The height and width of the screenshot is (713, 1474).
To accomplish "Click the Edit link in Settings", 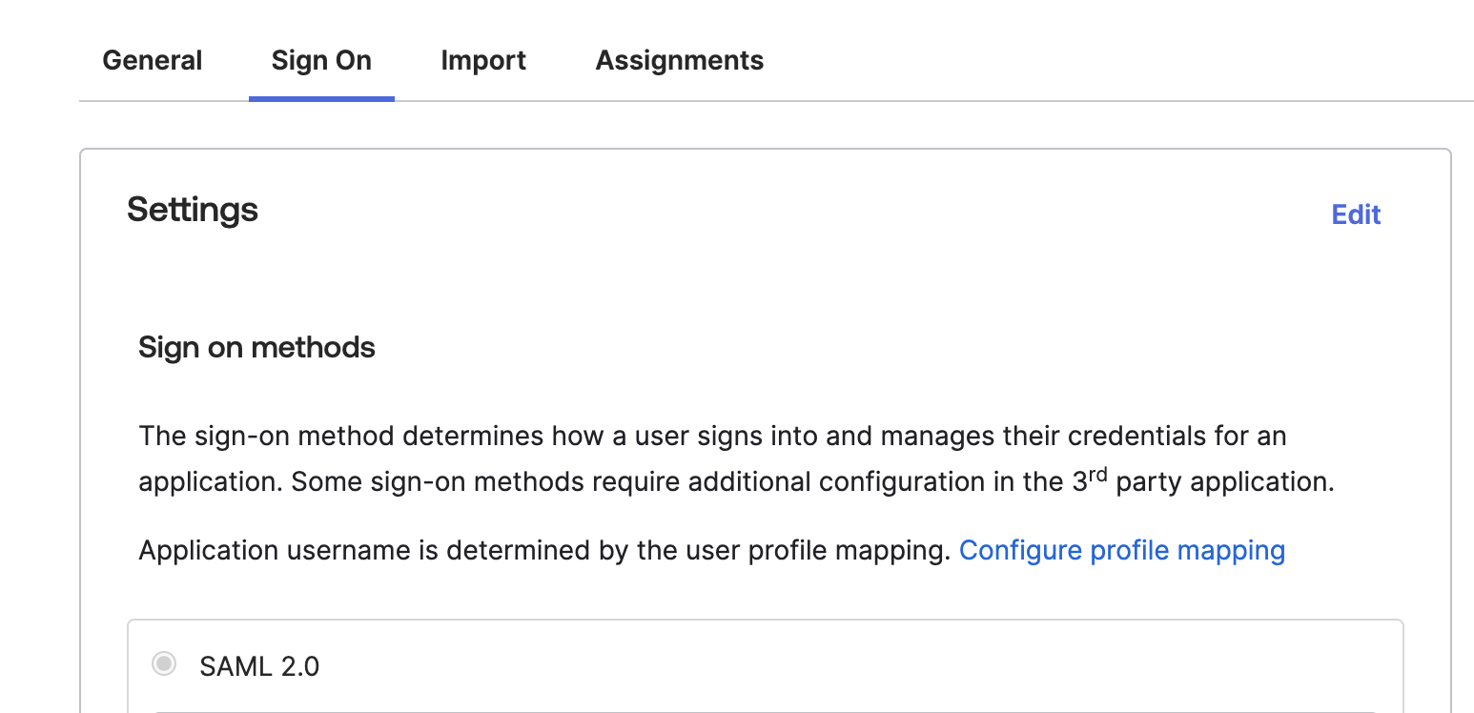I will pos(1356,214).
